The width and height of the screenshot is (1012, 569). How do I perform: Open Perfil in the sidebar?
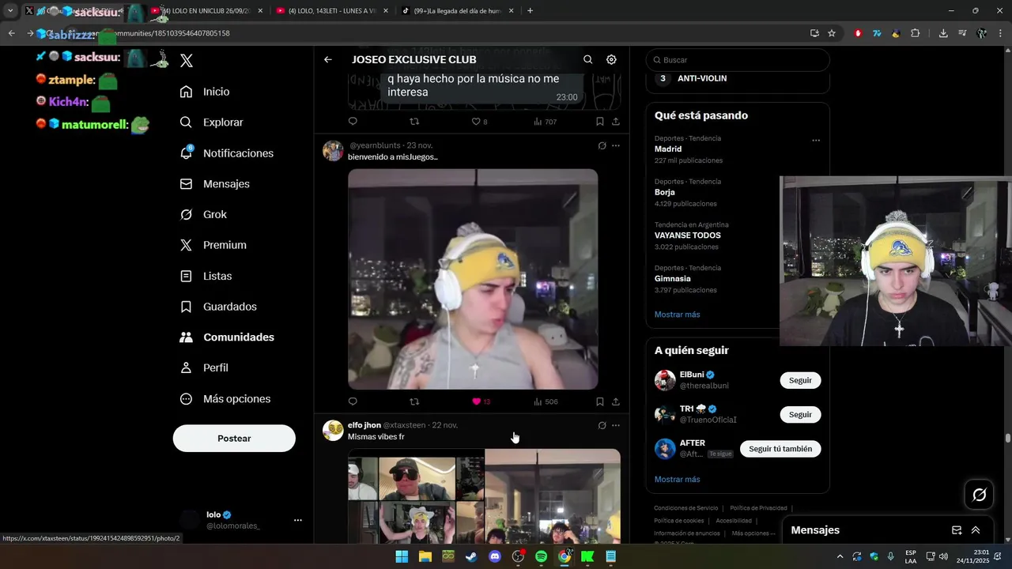click(204, 367)
